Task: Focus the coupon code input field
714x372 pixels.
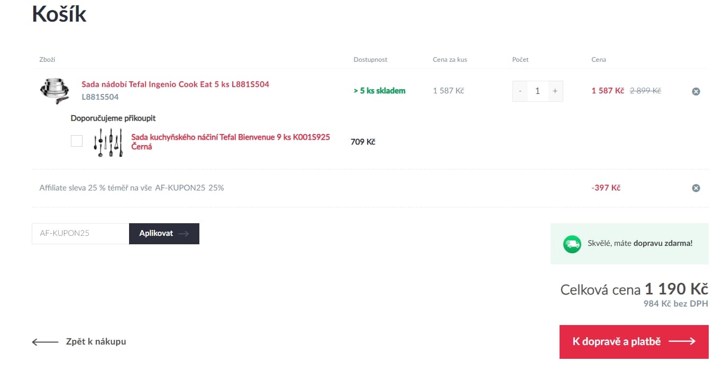Action: point(80,233)
